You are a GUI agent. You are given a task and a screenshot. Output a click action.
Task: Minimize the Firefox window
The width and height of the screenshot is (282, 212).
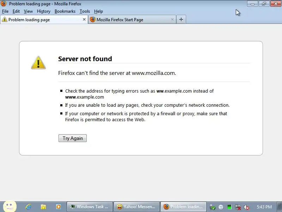point(252,4)
